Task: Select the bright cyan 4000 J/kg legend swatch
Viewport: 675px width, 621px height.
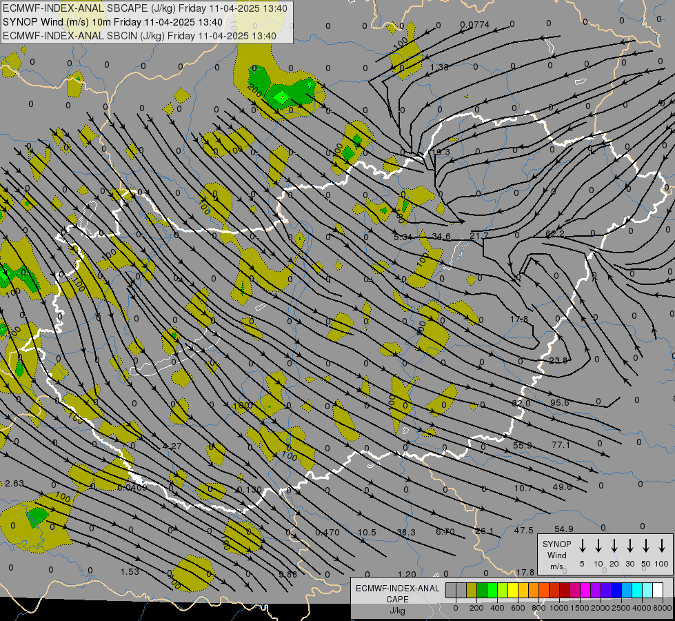Action: (636, 591)
